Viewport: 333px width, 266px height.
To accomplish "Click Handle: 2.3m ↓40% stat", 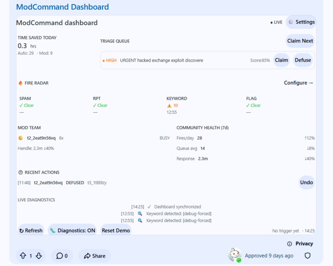I will [36, 149].
